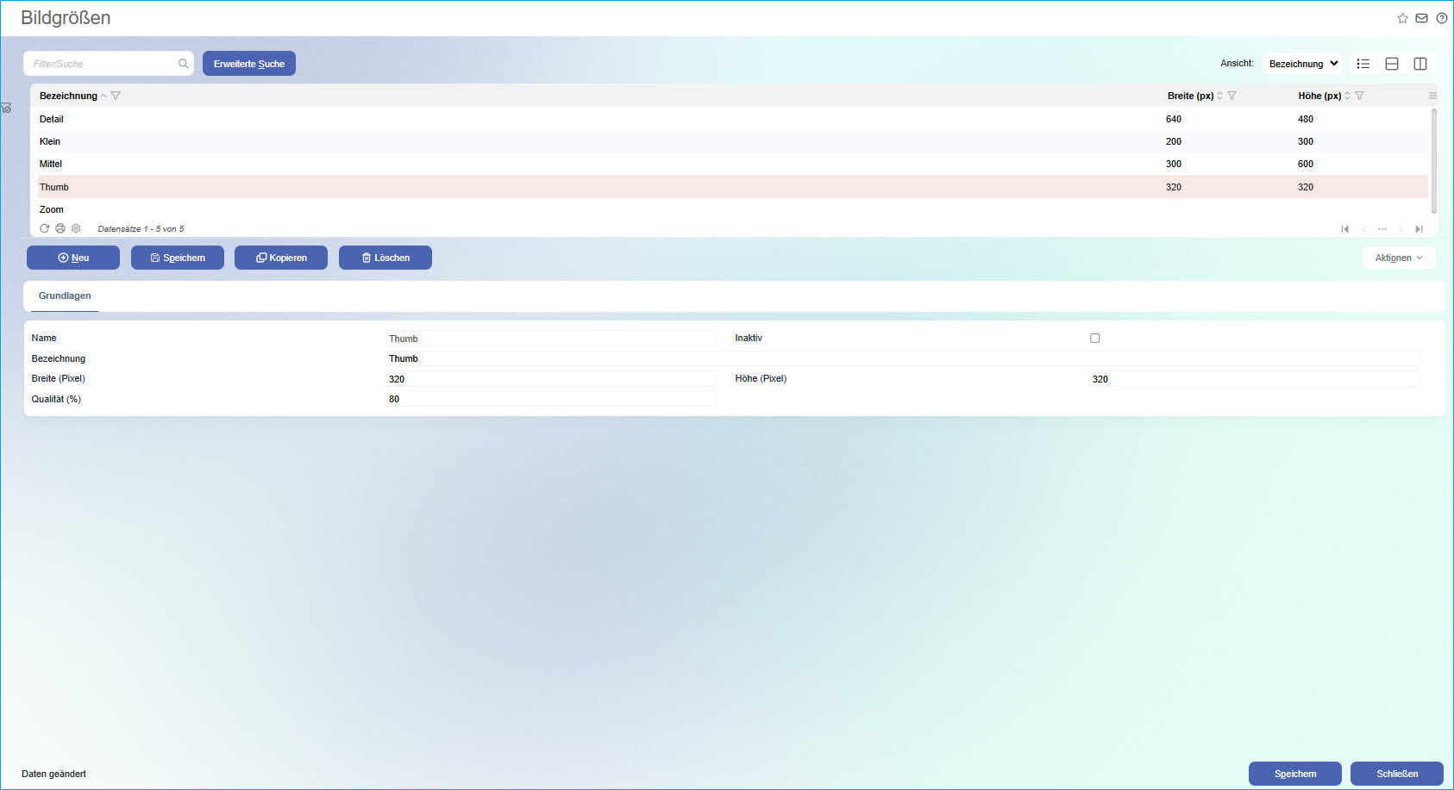Screen dimensions: 1454x790
Task: Toggle the sort arrows beside Breite (px)
Action: coord(1219,96)
